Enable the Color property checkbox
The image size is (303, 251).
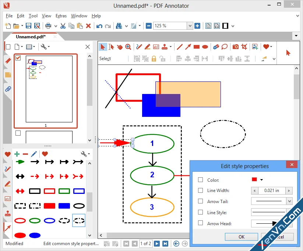pos(200,180)
